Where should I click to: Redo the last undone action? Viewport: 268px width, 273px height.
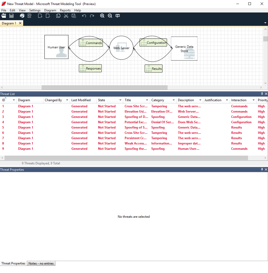pyautogui.click(x=92, y=16)
